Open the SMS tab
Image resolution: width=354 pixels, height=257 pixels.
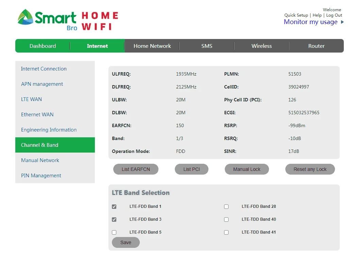coord(207,46)
